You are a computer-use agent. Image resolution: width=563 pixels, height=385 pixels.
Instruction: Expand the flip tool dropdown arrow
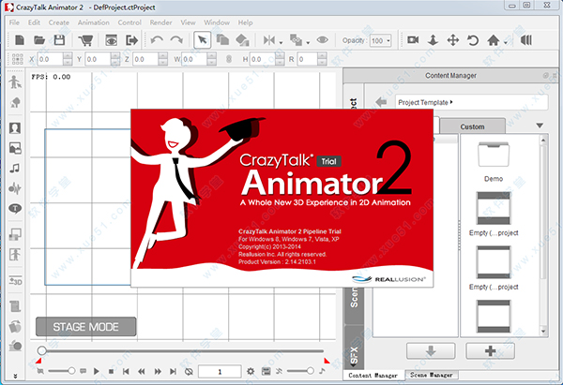pos(281,43)
